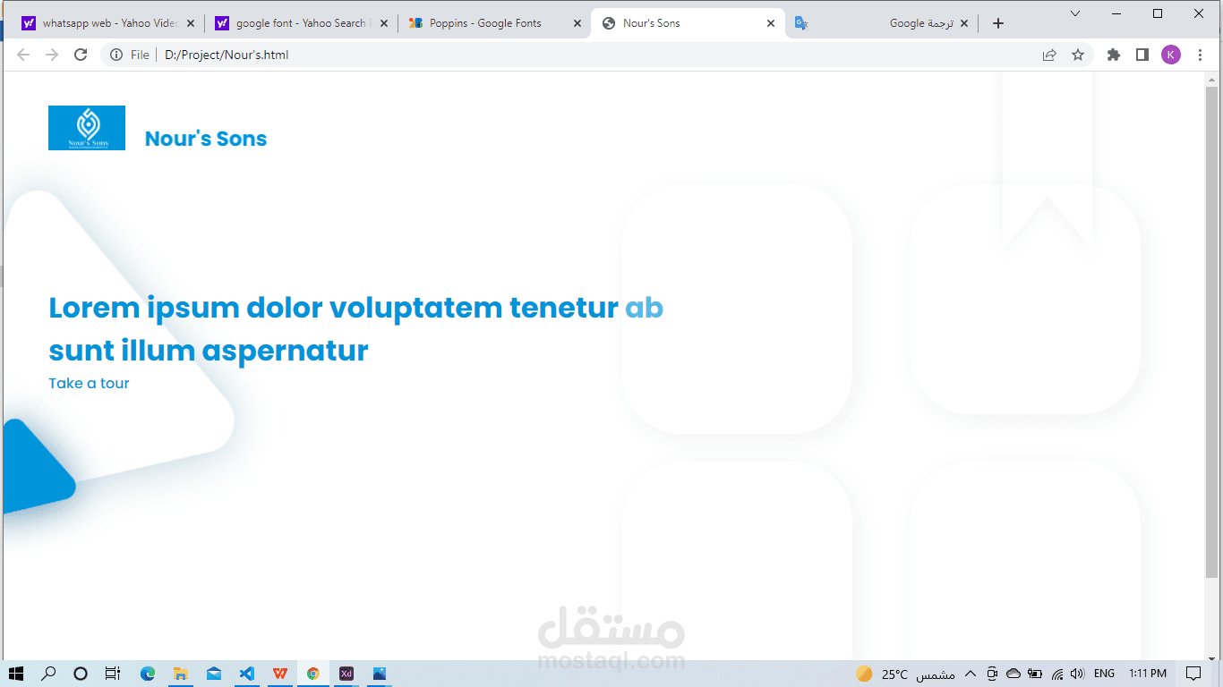Click Chrome icon on taskbar
The image size is (1223, 687).
click(313, 674)
